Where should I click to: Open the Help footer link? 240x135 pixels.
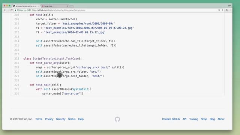pos(81,119)
